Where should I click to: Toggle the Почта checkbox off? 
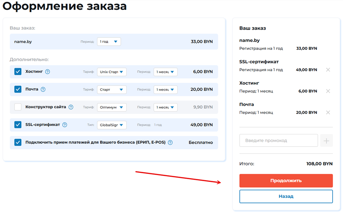click(18, 90)
